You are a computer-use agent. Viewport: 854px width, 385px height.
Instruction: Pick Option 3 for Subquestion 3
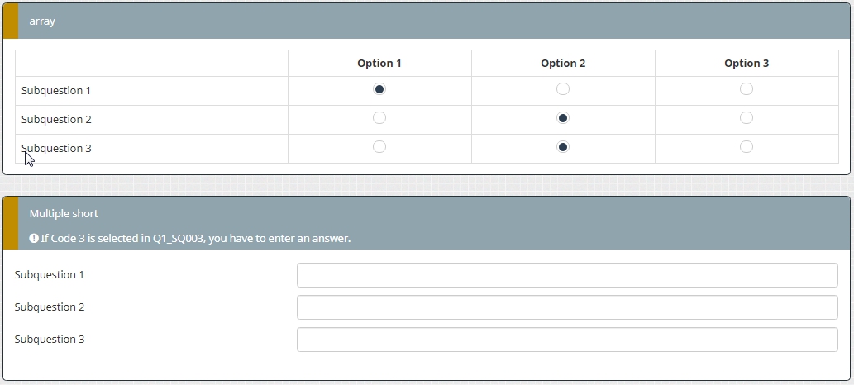point(747,147)
